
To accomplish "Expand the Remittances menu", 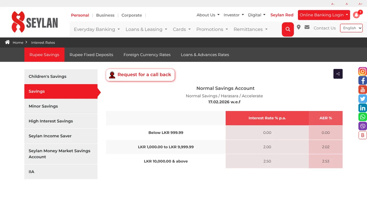I will pyautogui.click(x=250, y=29).
